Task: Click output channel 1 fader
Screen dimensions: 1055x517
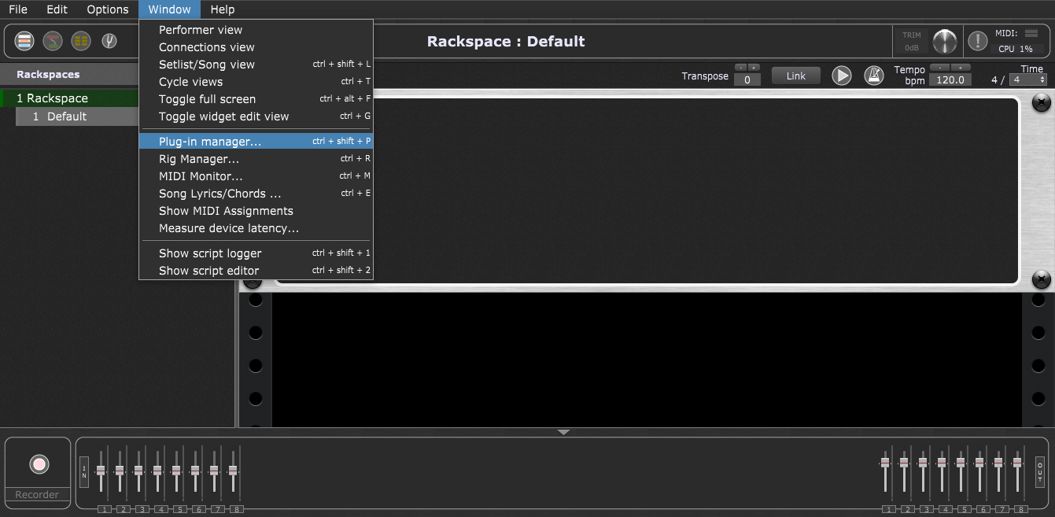Action: [x=885, y=463]
